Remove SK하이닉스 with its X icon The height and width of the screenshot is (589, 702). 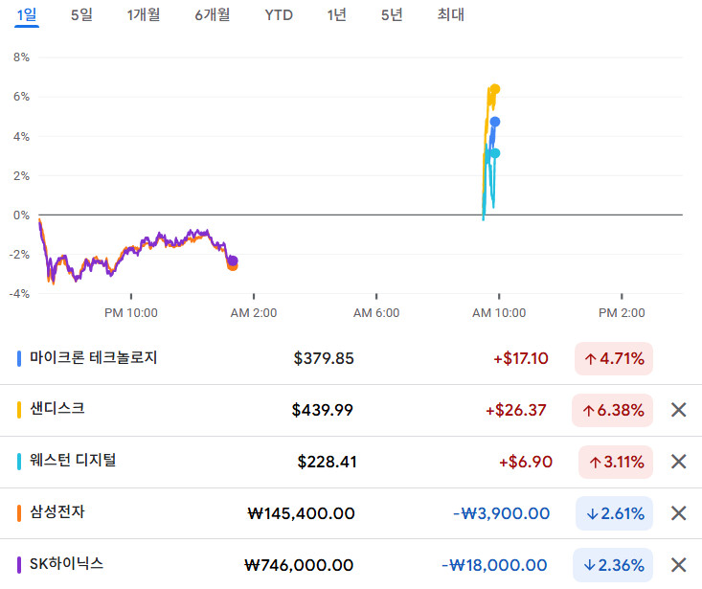(679, 565)
